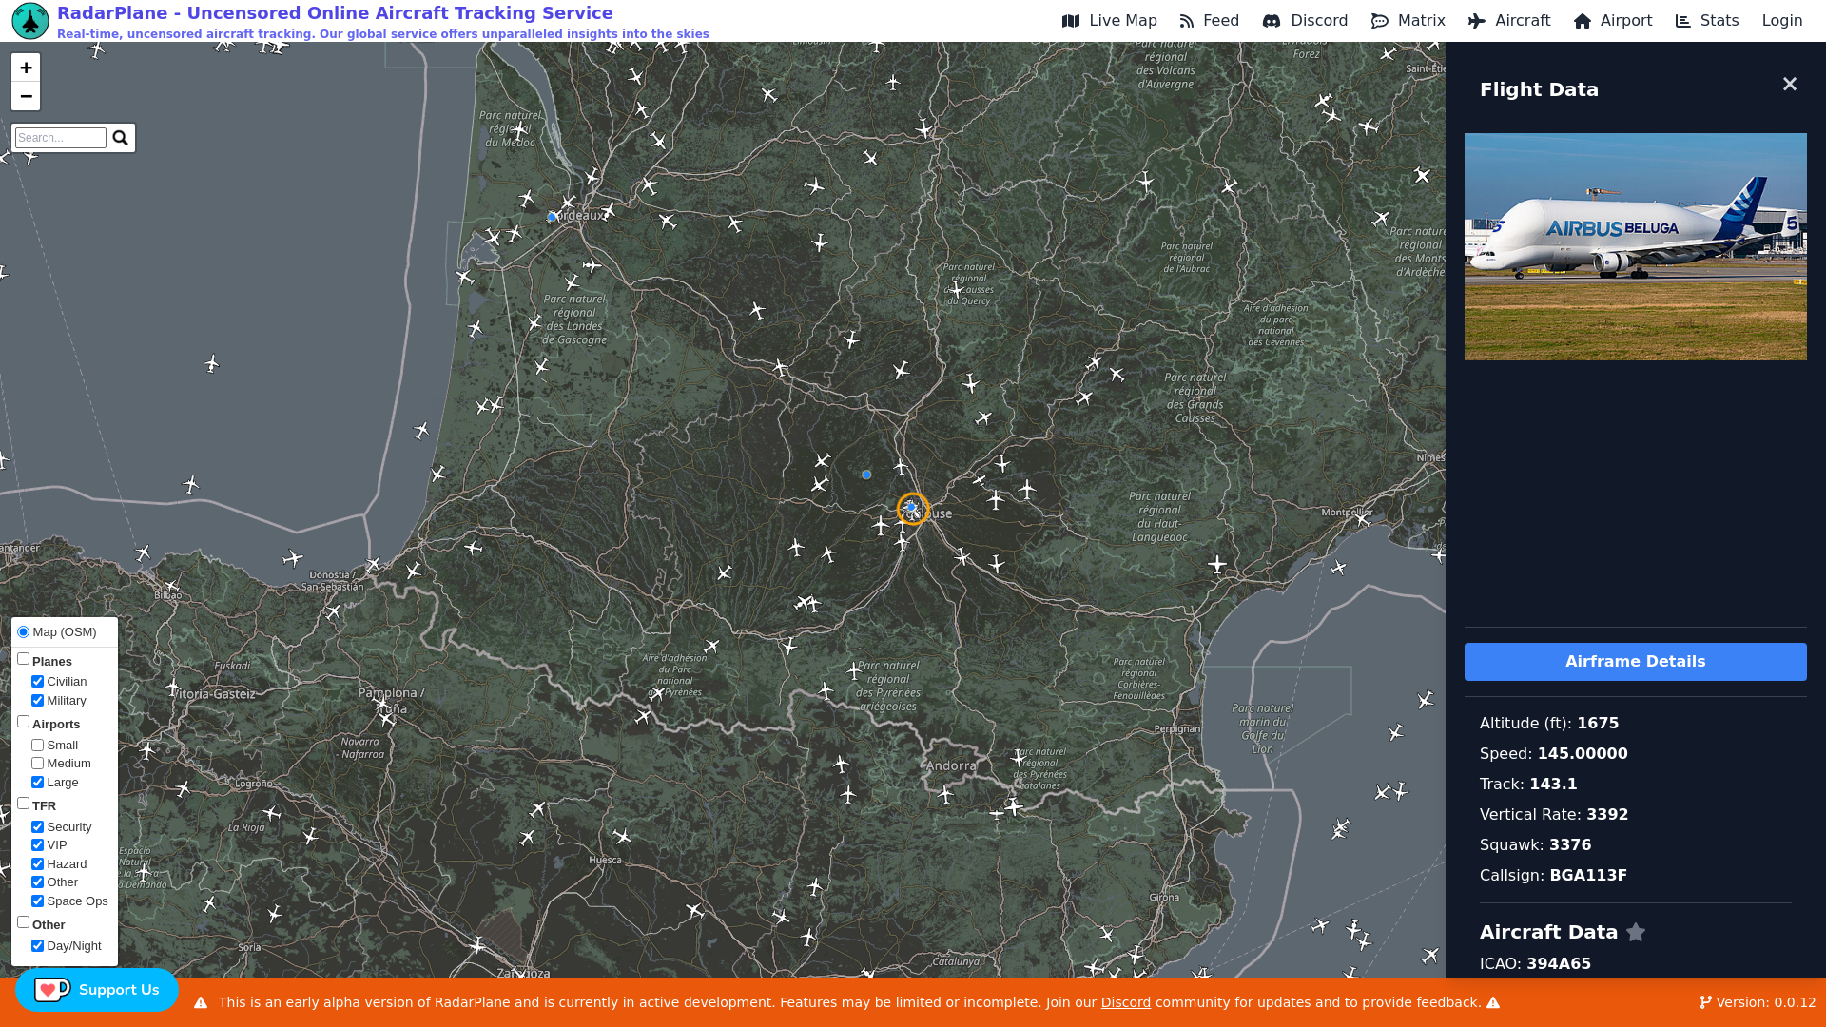1826x1027 pixels.
Task: Toggle the Day/Night overlay checkbox
Action: (x=38, y=946)
